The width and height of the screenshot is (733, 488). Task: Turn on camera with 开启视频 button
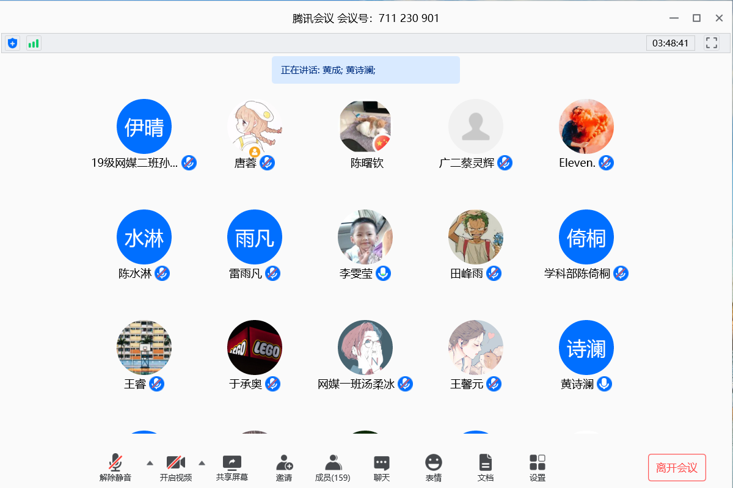point(176,468)
